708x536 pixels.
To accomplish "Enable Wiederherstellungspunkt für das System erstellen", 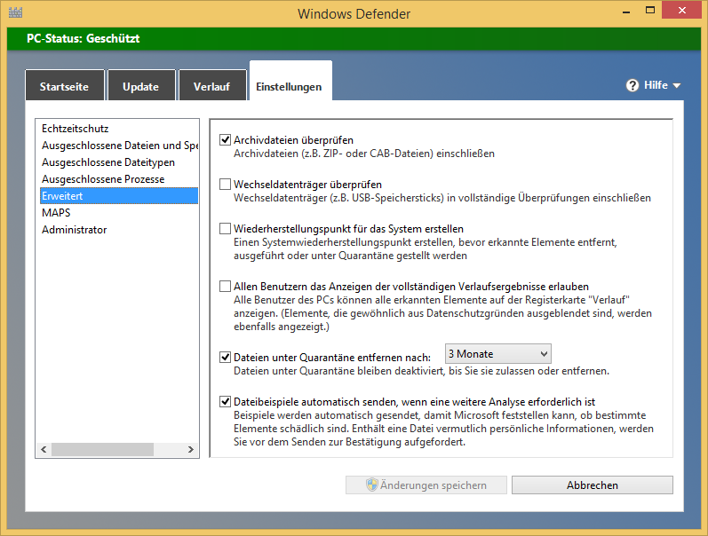I will 225,228.
